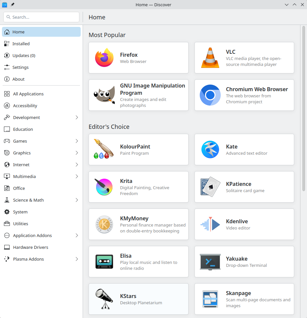Click the GIMP mascot icon

(104, 95)
